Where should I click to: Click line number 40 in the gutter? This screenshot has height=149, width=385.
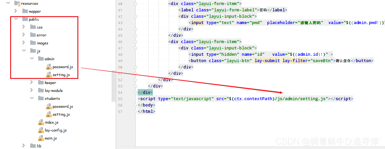click(x=120, y=4)
